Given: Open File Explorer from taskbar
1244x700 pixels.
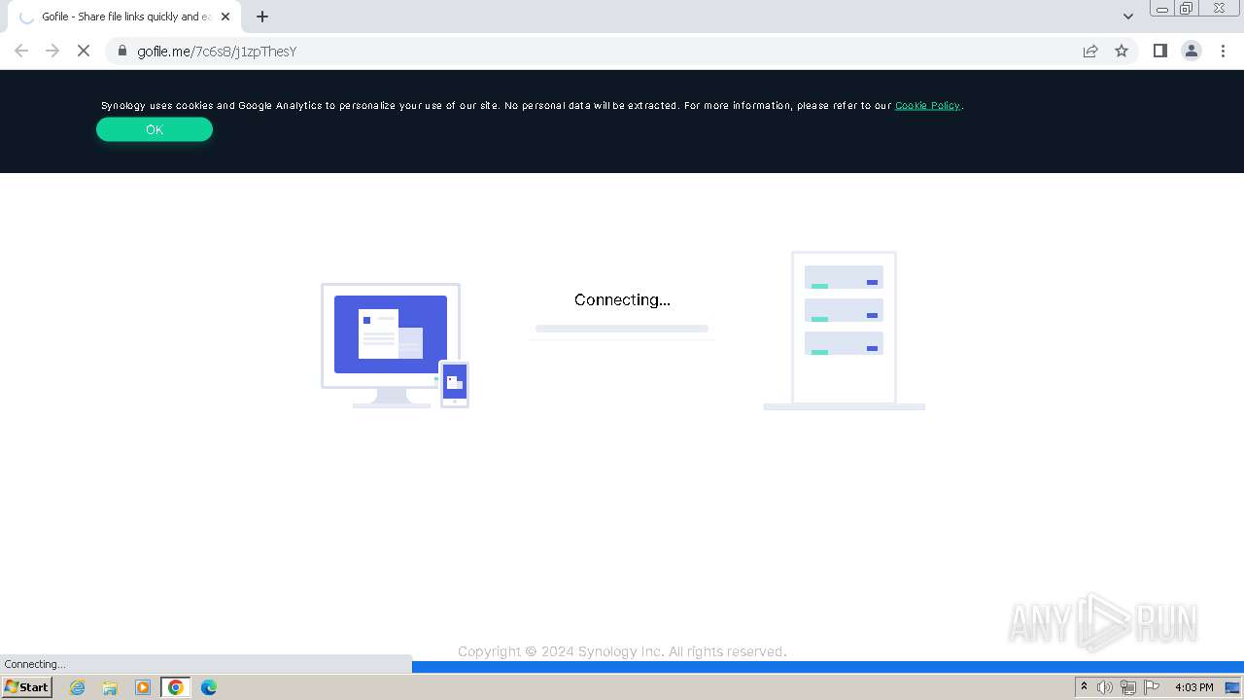Looking at the screenshot, I should point(110,687).
